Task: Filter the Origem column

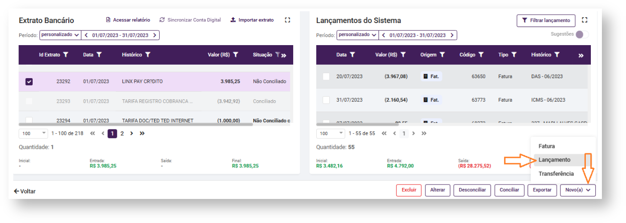Action: tap(442, 55)
